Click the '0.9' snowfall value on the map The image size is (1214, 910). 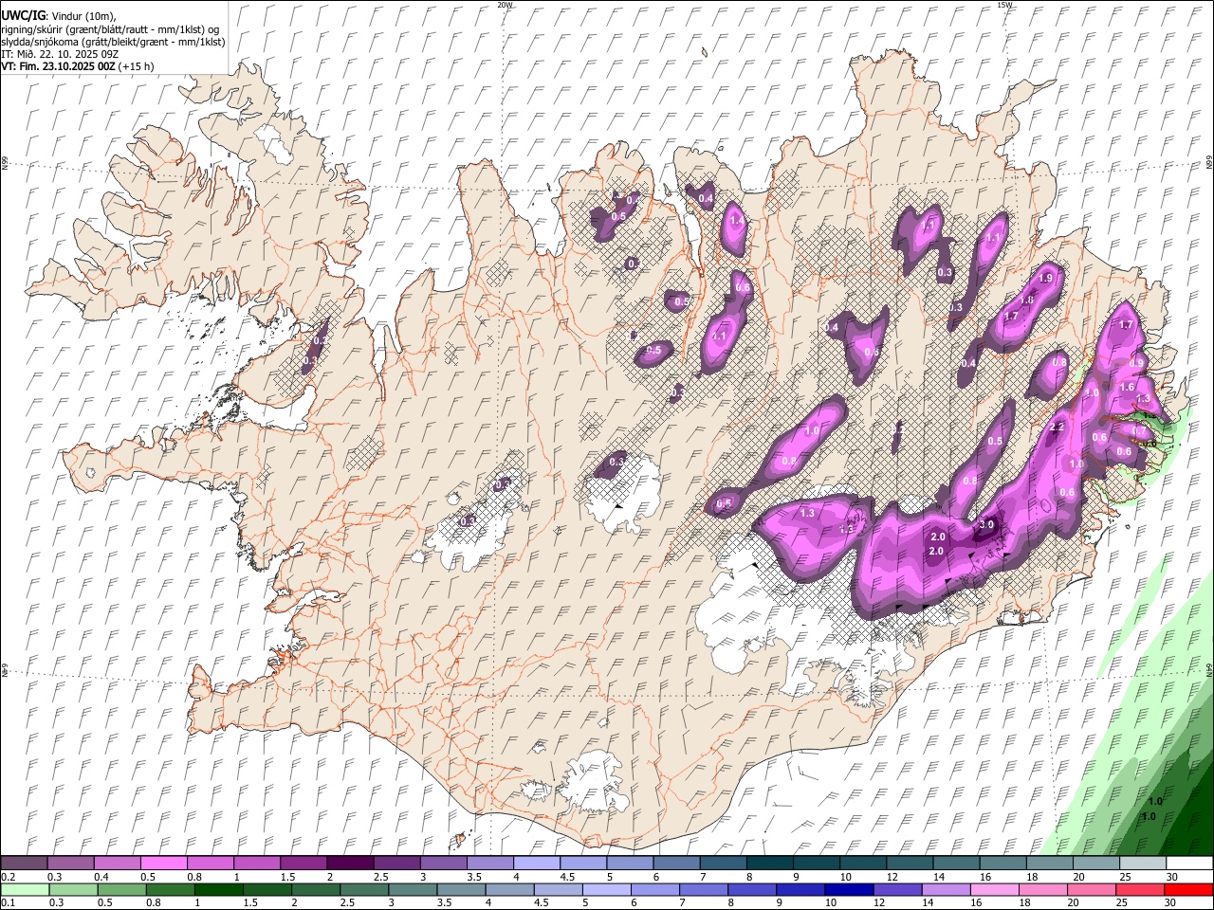(x=1137, y=363)
